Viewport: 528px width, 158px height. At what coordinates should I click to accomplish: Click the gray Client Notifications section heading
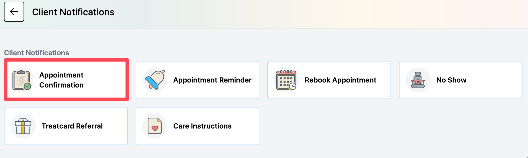[37, 53]
